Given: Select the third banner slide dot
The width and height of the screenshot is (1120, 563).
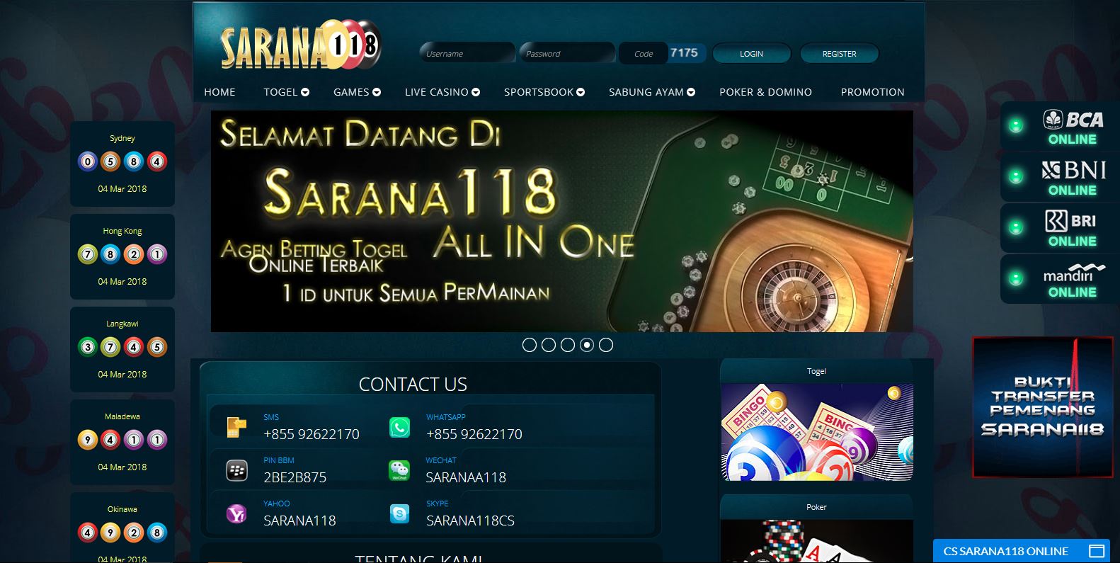Looking at the screenshot, I should [x=568, y=345].
